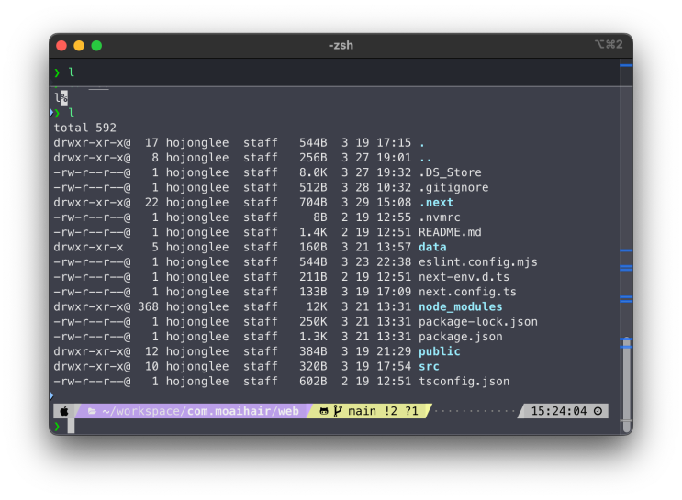This screenshot has width=682, height=500.
Task: Click the 602B size of tsconfig.json
Action: point(313,382)
